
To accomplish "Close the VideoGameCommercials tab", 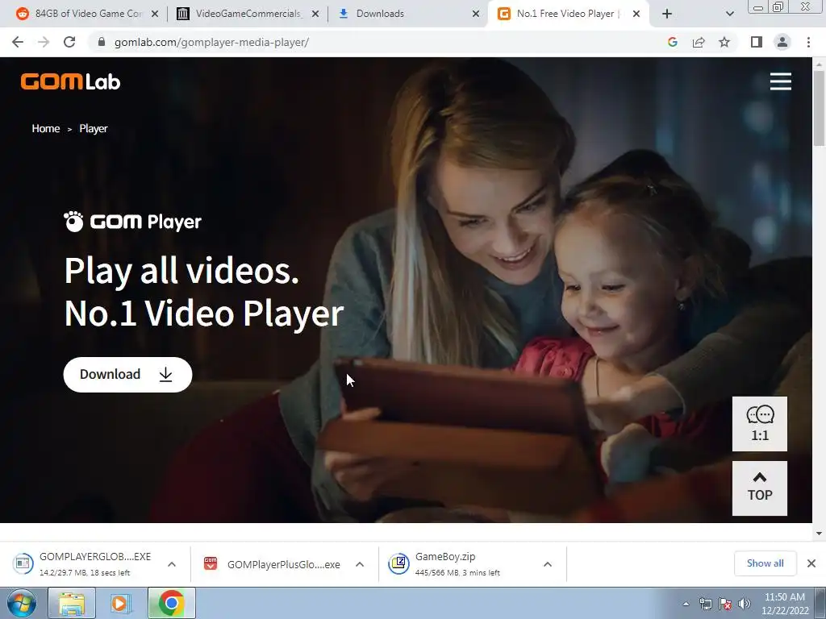I will pyautogui.click(x=315, y=14).
